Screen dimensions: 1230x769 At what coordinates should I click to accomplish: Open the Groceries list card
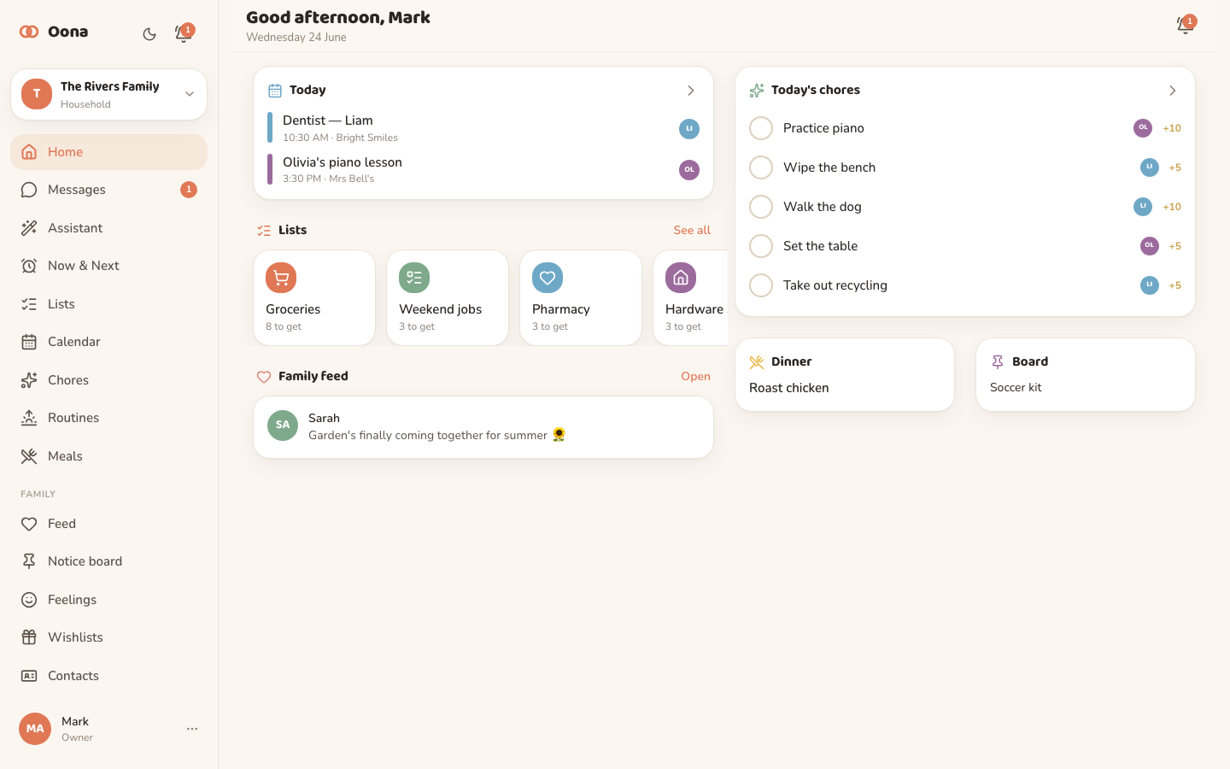(x=314, y=298)
